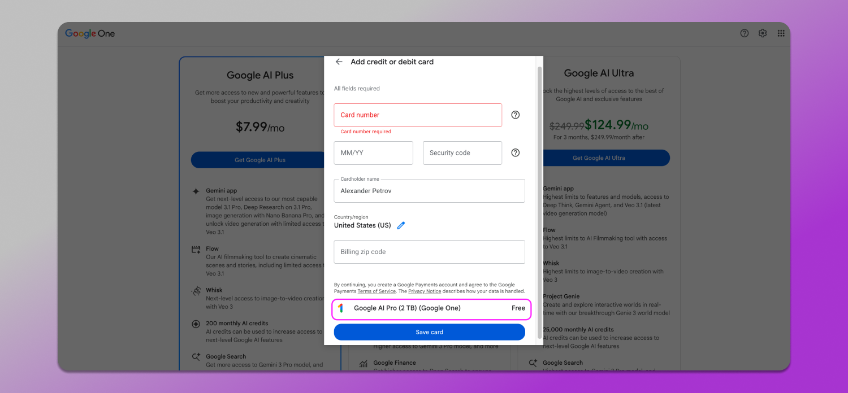Edit country/region with the pencil icon
This screenshot has height=393, width=848.
coord(401,225)
